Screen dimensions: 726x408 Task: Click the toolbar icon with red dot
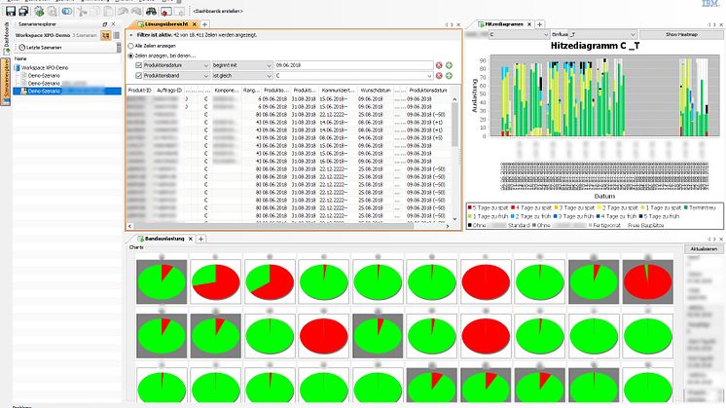[x=165, y=11]
